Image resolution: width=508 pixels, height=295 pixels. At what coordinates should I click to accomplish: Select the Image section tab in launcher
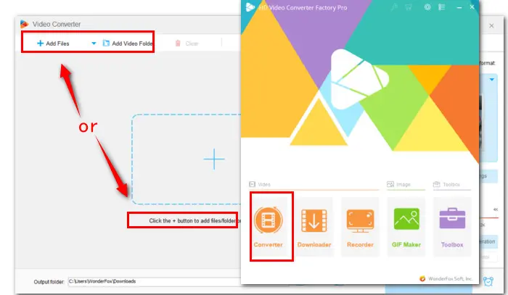tap(399, 184)
